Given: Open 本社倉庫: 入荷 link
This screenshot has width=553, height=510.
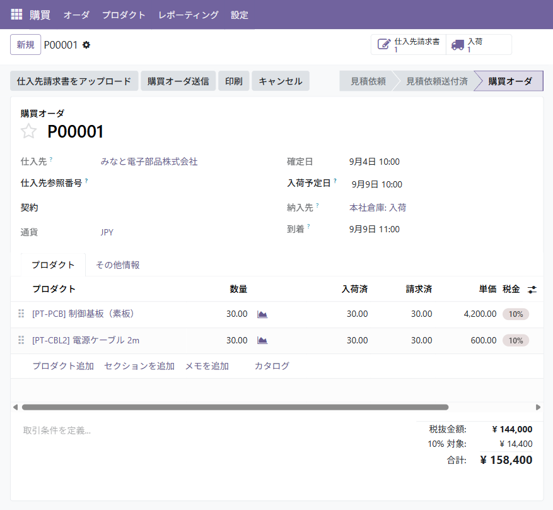Looking at the screenshot, I should (x=378, y=208).
